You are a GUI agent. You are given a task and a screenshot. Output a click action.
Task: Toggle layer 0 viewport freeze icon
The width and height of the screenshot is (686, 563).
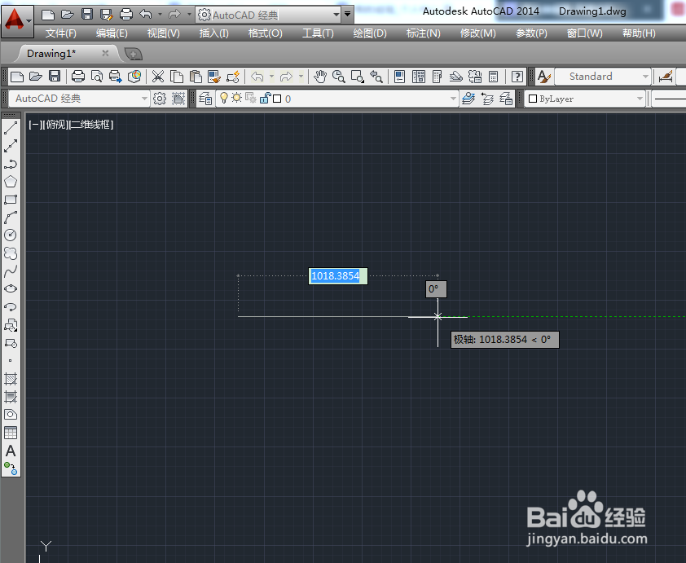251,99
